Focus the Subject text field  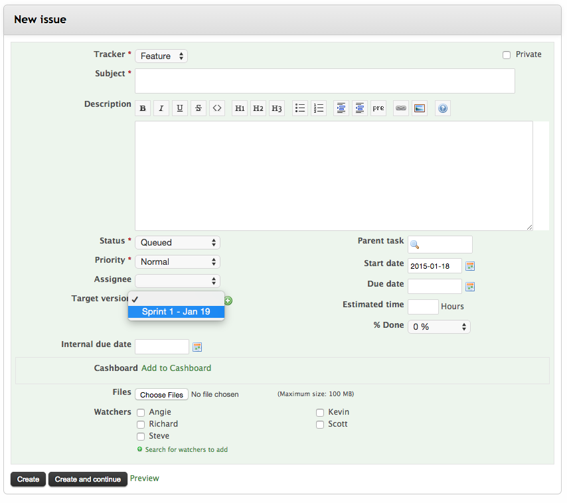325,81
